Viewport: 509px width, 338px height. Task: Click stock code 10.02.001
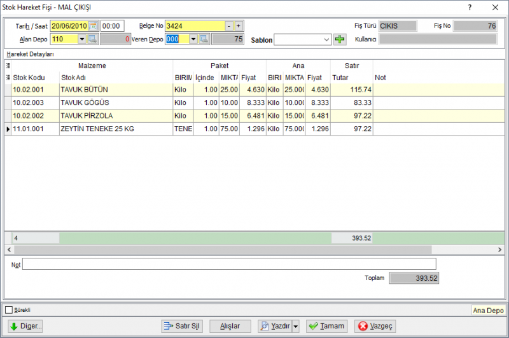point(36,90)
